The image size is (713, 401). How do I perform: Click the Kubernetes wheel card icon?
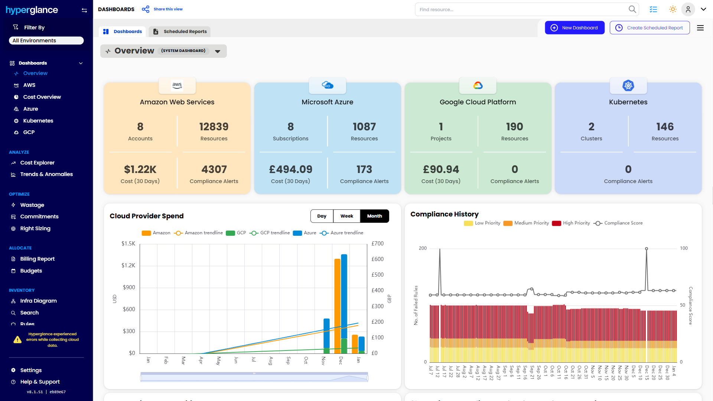tap(628, 85)
